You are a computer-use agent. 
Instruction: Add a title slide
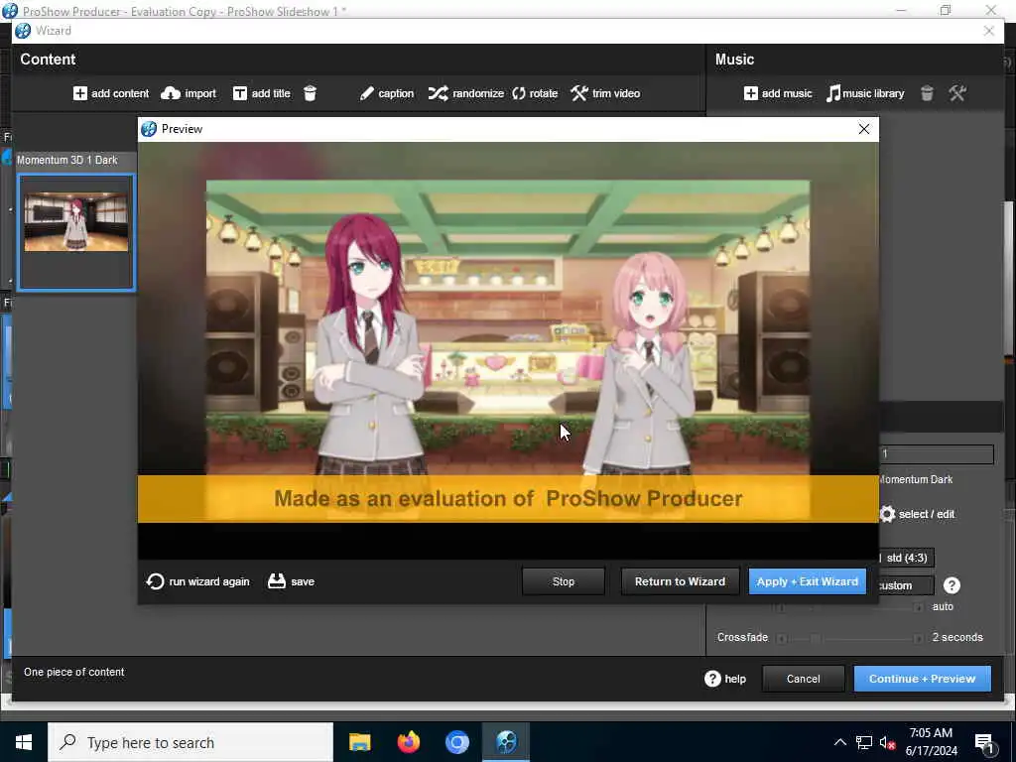coord(262,93)
